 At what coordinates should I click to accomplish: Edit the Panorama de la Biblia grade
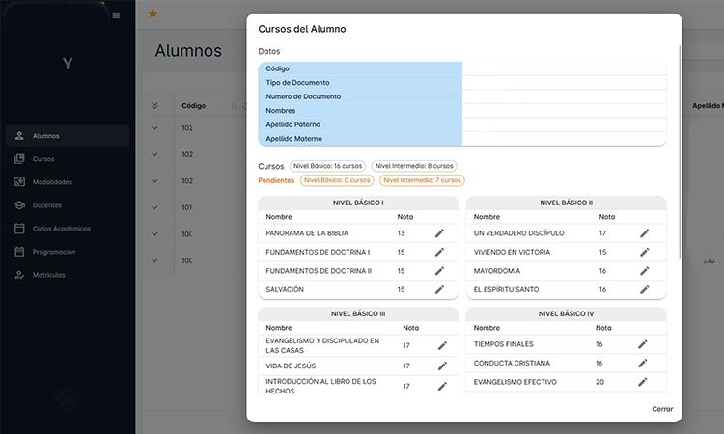(x=439, y=233)
